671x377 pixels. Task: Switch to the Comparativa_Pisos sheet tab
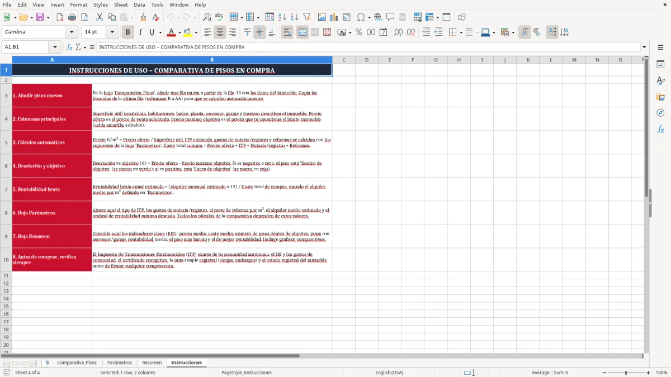[77, 362]
